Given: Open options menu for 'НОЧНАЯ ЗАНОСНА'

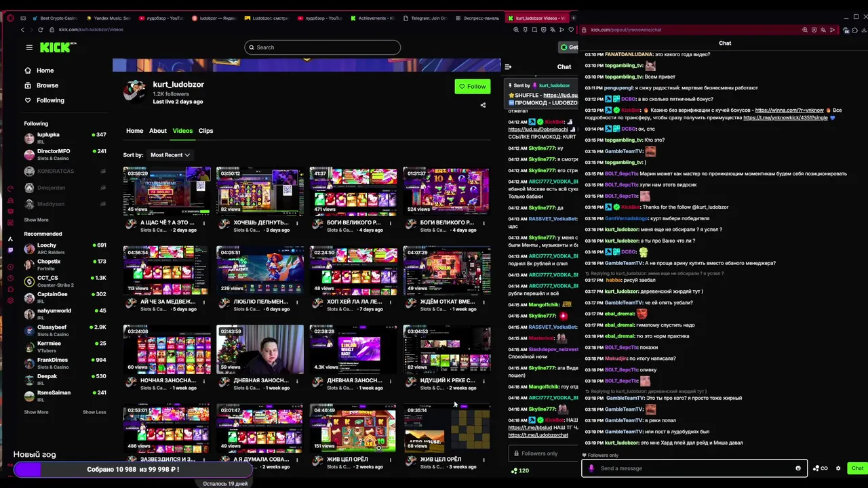Looking at the screenshot, I should tap(203, 381).
